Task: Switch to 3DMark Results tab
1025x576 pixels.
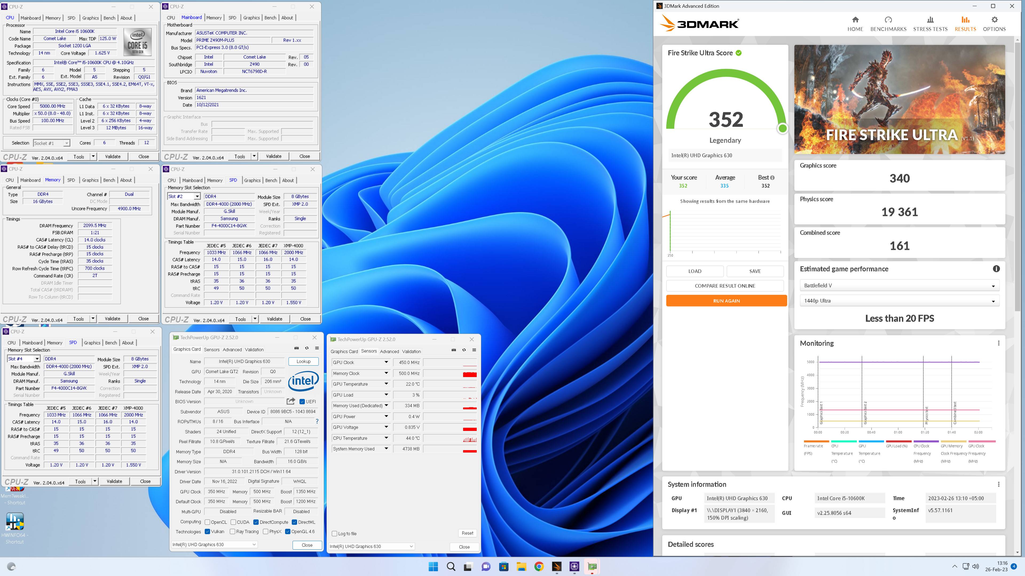Action: tap(965, 24)
